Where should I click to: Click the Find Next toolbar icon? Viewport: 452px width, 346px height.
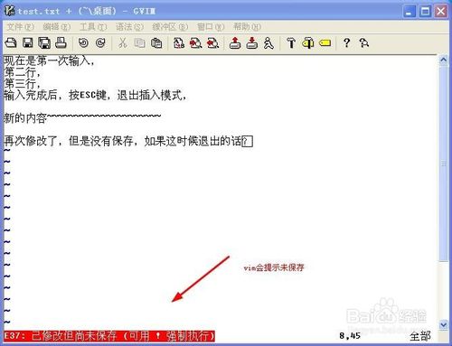[196, 43]
